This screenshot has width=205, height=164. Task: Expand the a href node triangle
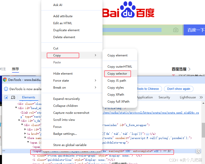25,134
